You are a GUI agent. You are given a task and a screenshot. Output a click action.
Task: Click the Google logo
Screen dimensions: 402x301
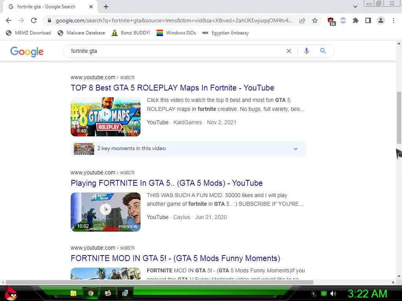(27, 51)
